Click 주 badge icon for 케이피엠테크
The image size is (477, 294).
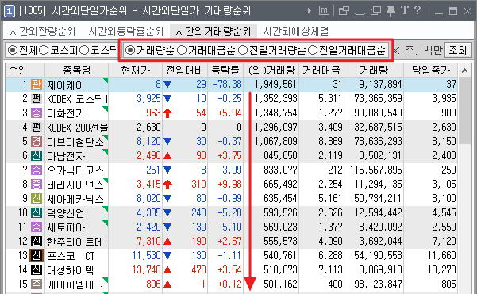37,284
